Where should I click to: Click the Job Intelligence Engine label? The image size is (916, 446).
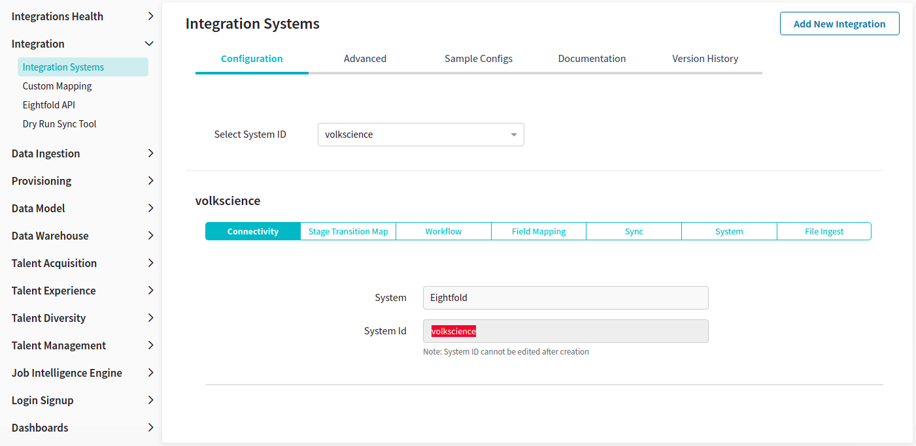pyautogui.click(x=67, y=373)
